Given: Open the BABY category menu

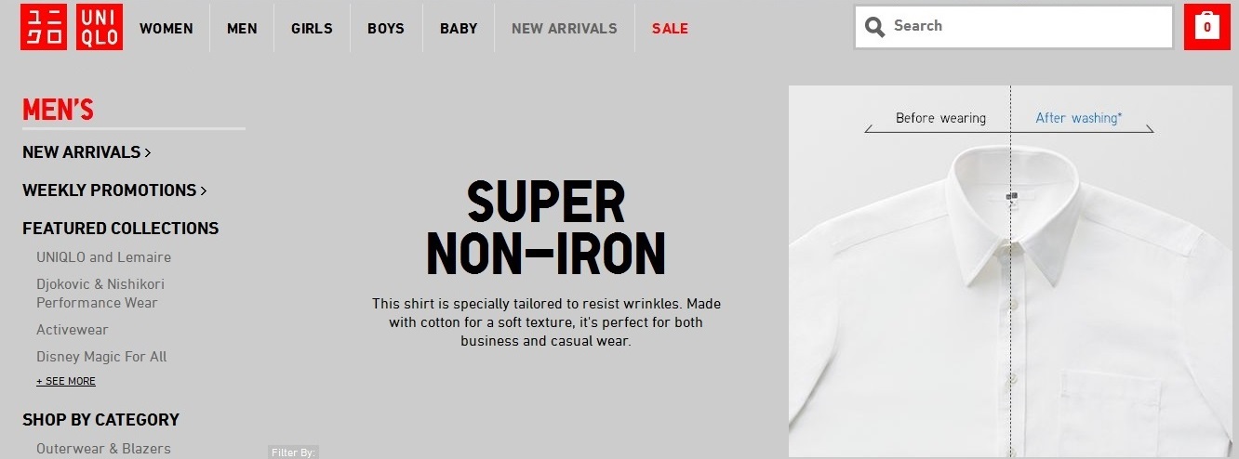Looking at the screenshot, I should [459, 29].
